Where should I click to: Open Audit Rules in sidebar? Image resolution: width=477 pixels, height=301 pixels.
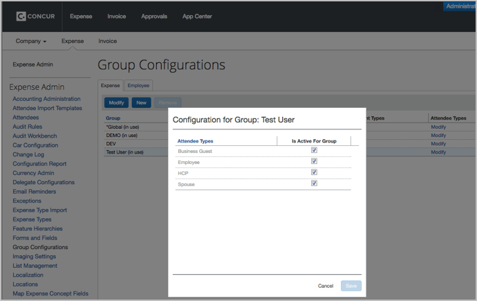point(27,127)
